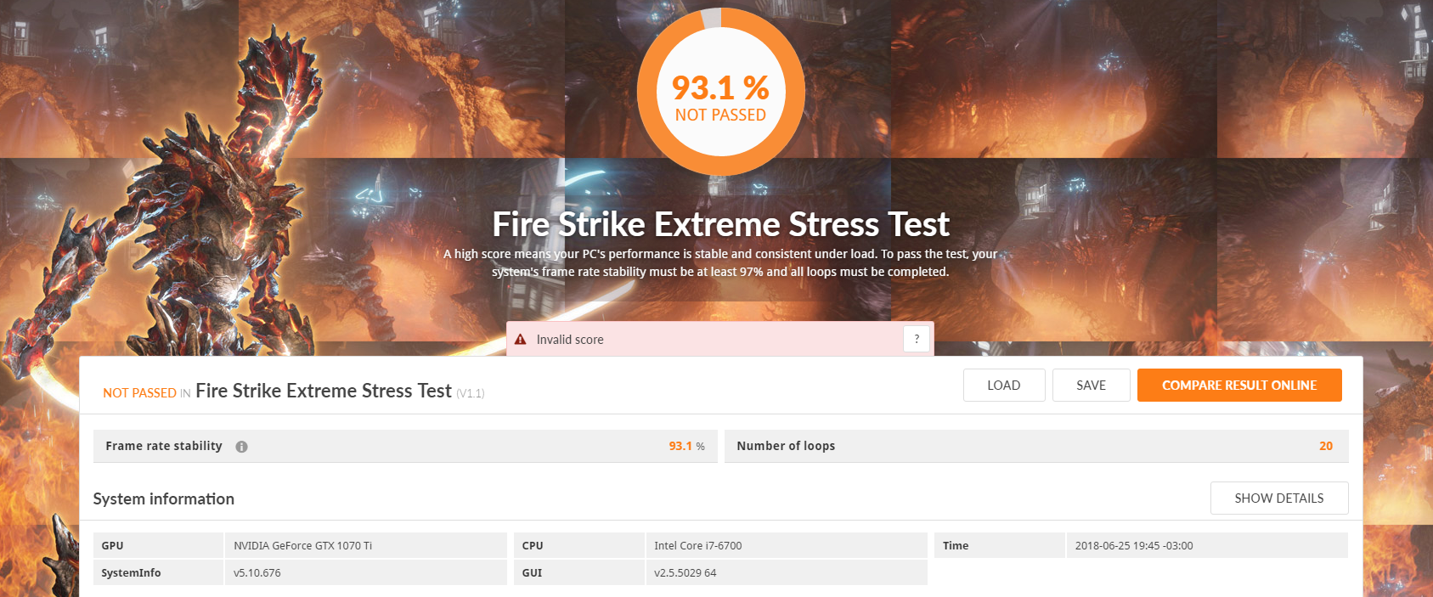Click COMPARE RESULT ONLINE button
The height and width of the screenshot is (597, 1433).
(1239, 385)
